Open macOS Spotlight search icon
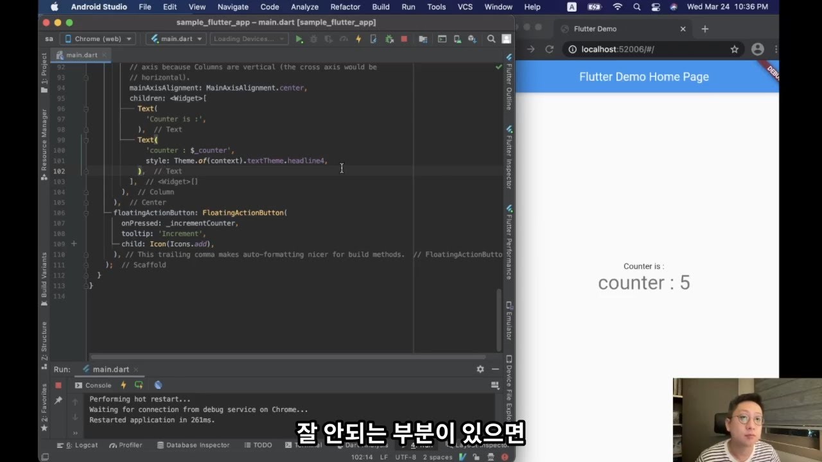The width and height of the screenshot is (822, 462). tap(636, 7)
